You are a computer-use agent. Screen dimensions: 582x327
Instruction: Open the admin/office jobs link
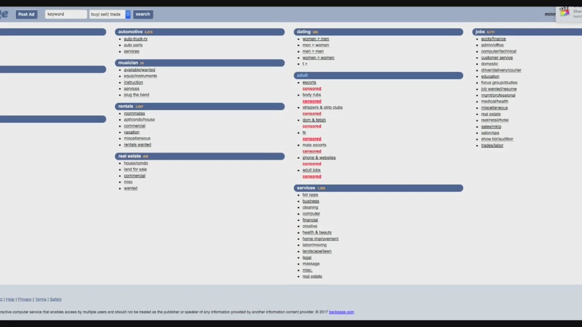tap(492, 45)
